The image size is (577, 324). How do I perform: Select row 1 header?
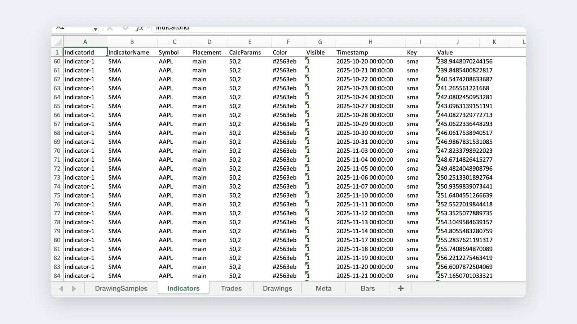pyautogui.click(x=57, y=53)
